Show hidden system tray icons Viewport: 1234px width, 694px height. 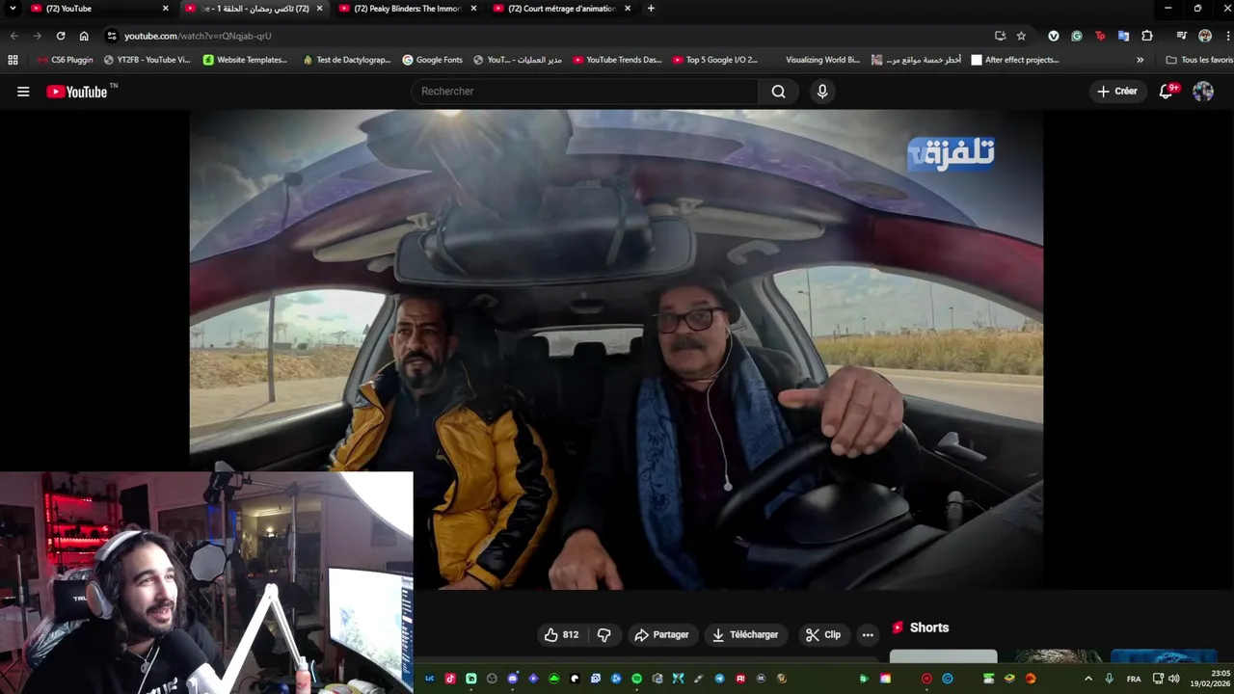tap(1088, 679)
